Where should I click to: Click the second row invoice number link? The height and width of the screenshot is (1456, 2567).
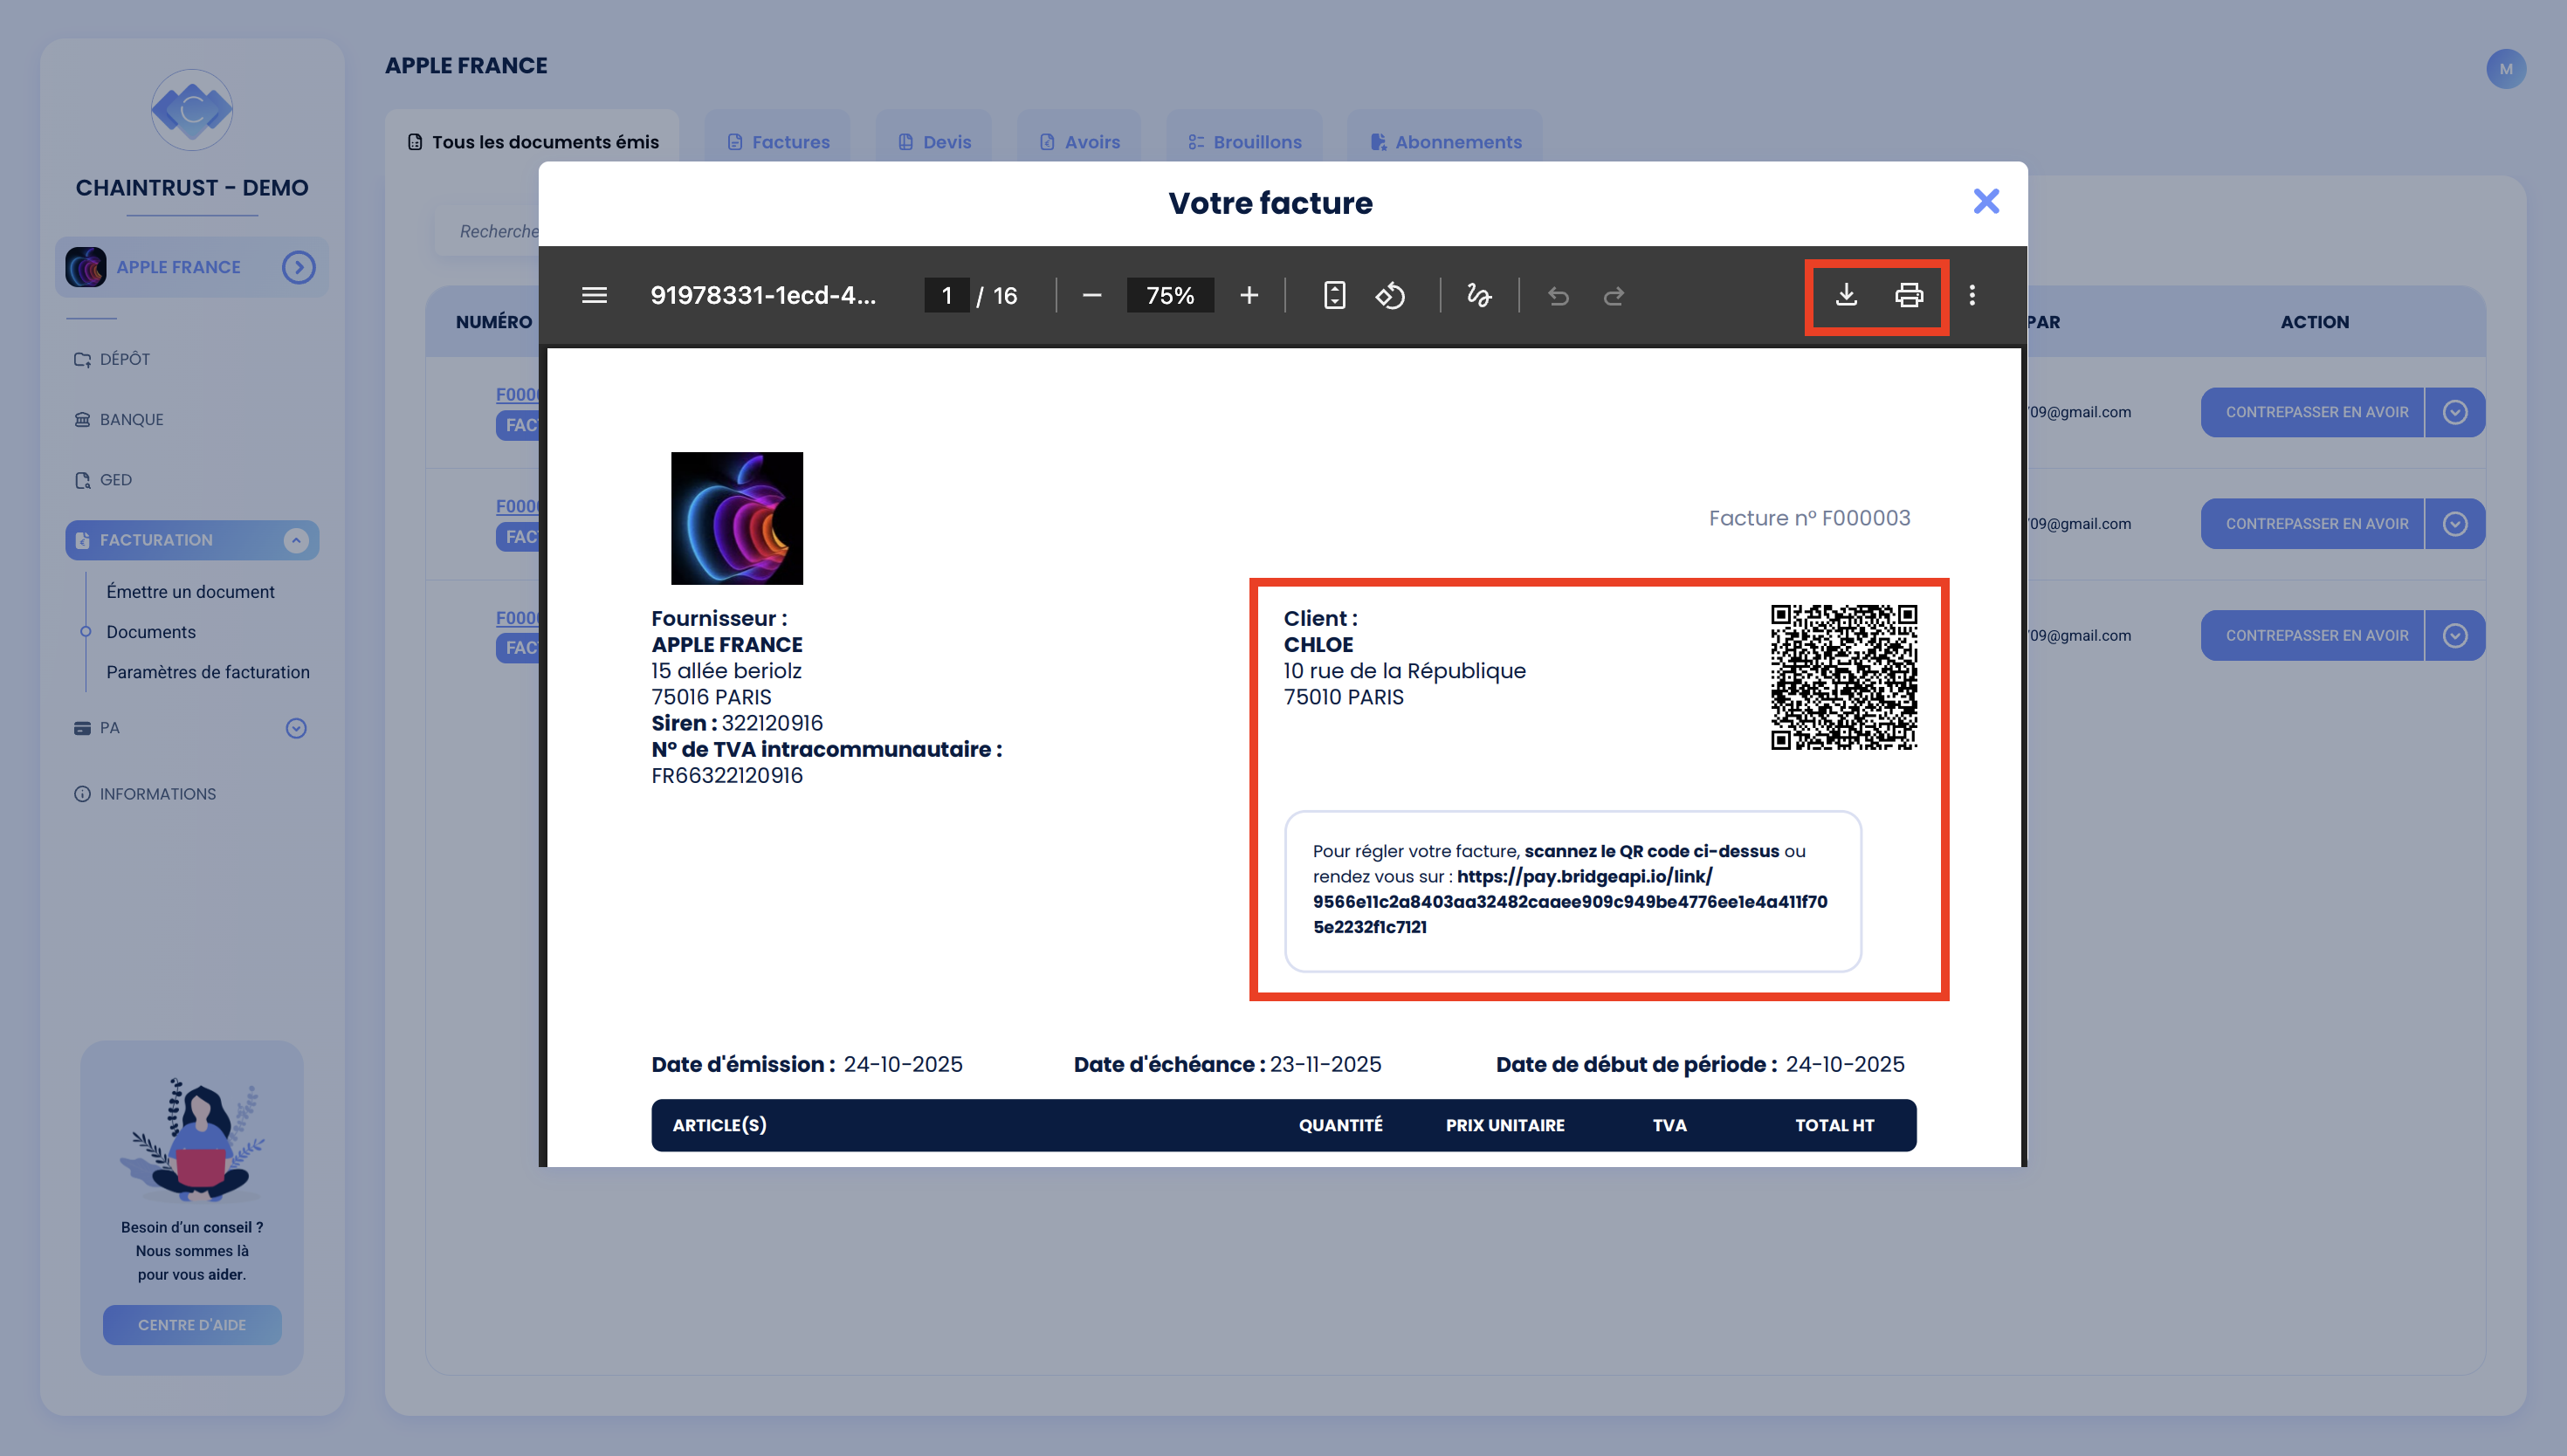pos(518,506)
